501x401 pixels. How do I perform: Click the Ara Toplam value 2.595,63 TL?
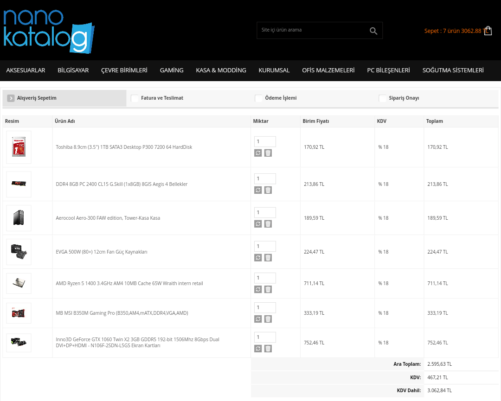439,364
